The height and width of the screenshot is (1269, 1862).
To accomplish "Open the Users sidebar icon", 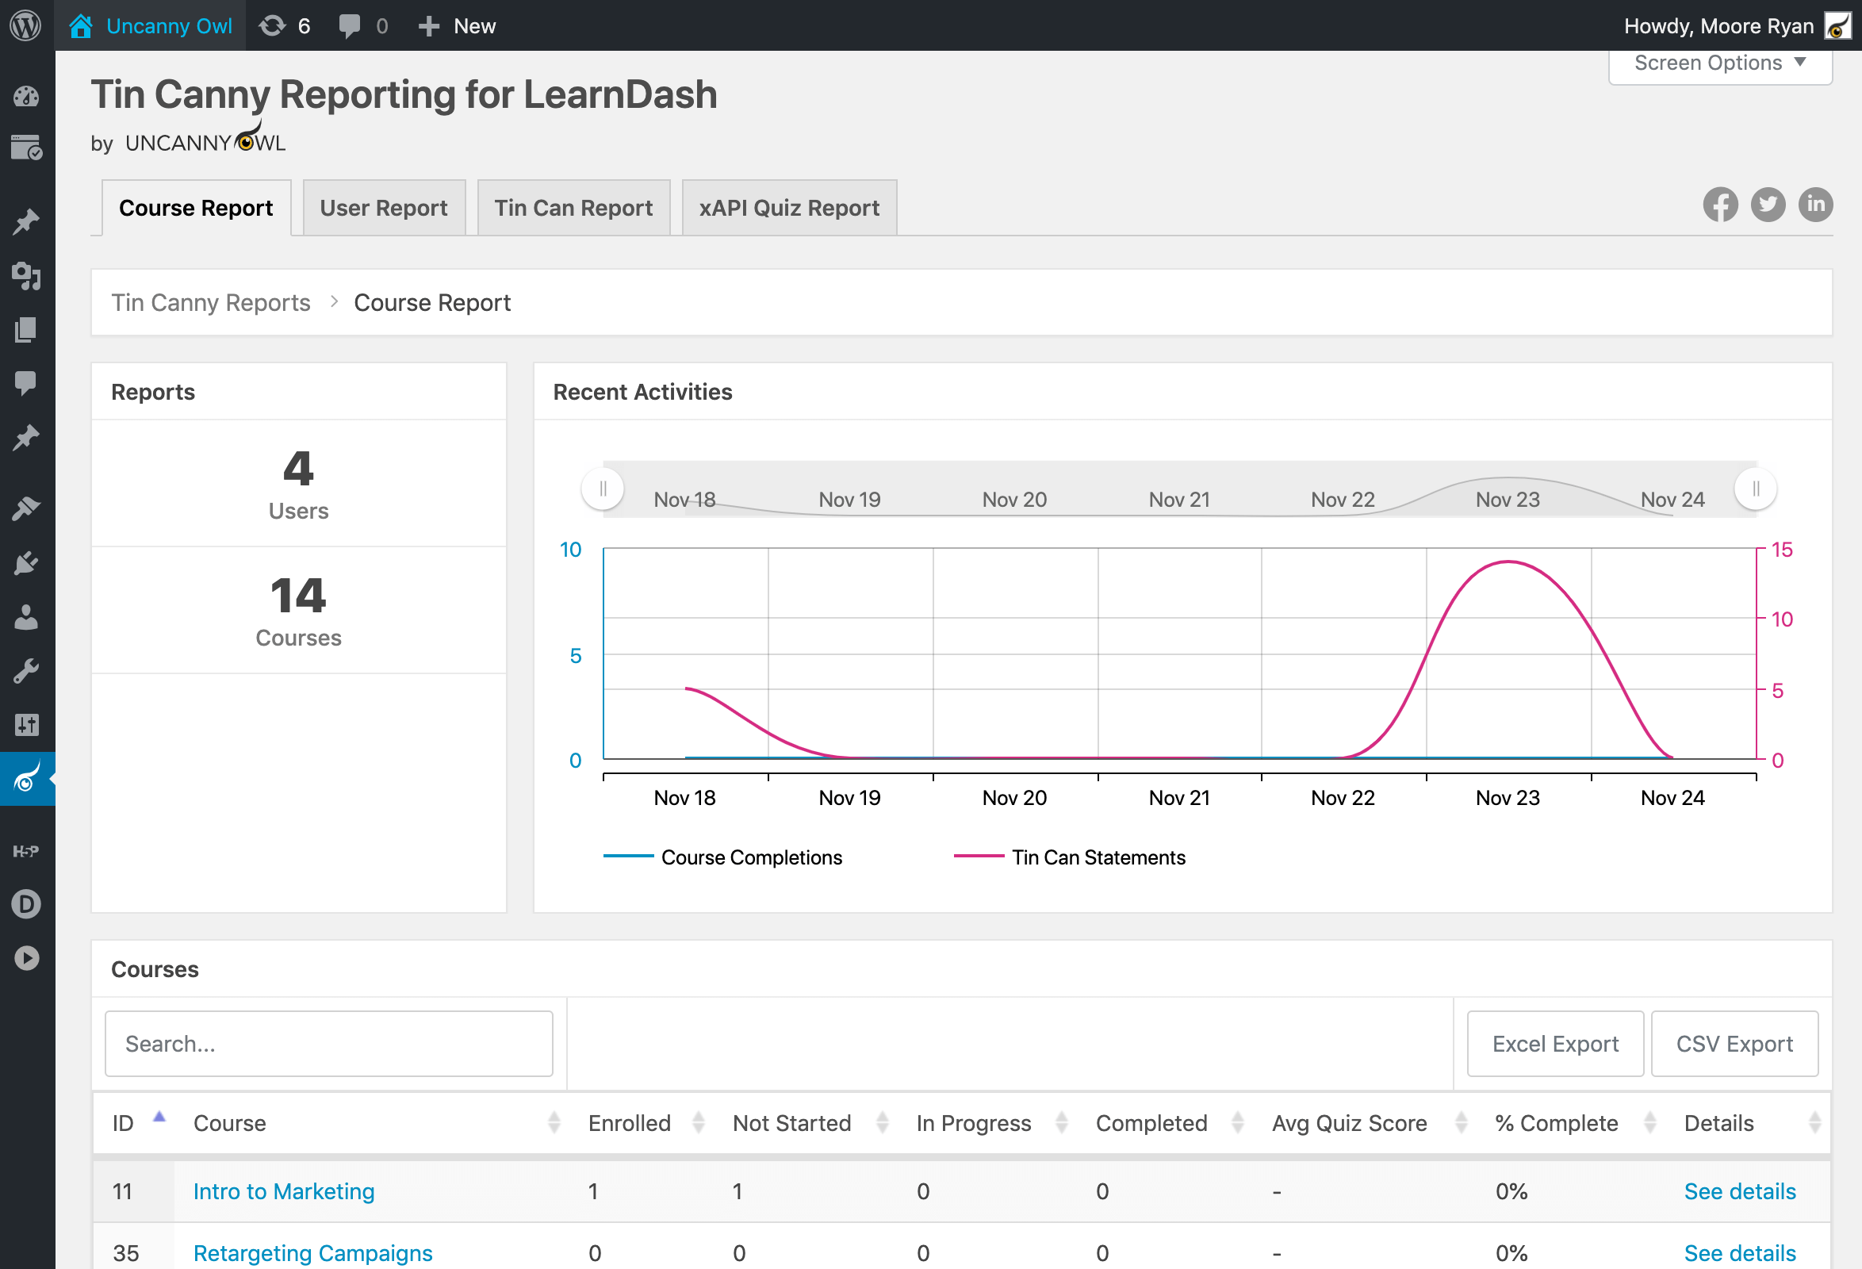I will (25, 618).
